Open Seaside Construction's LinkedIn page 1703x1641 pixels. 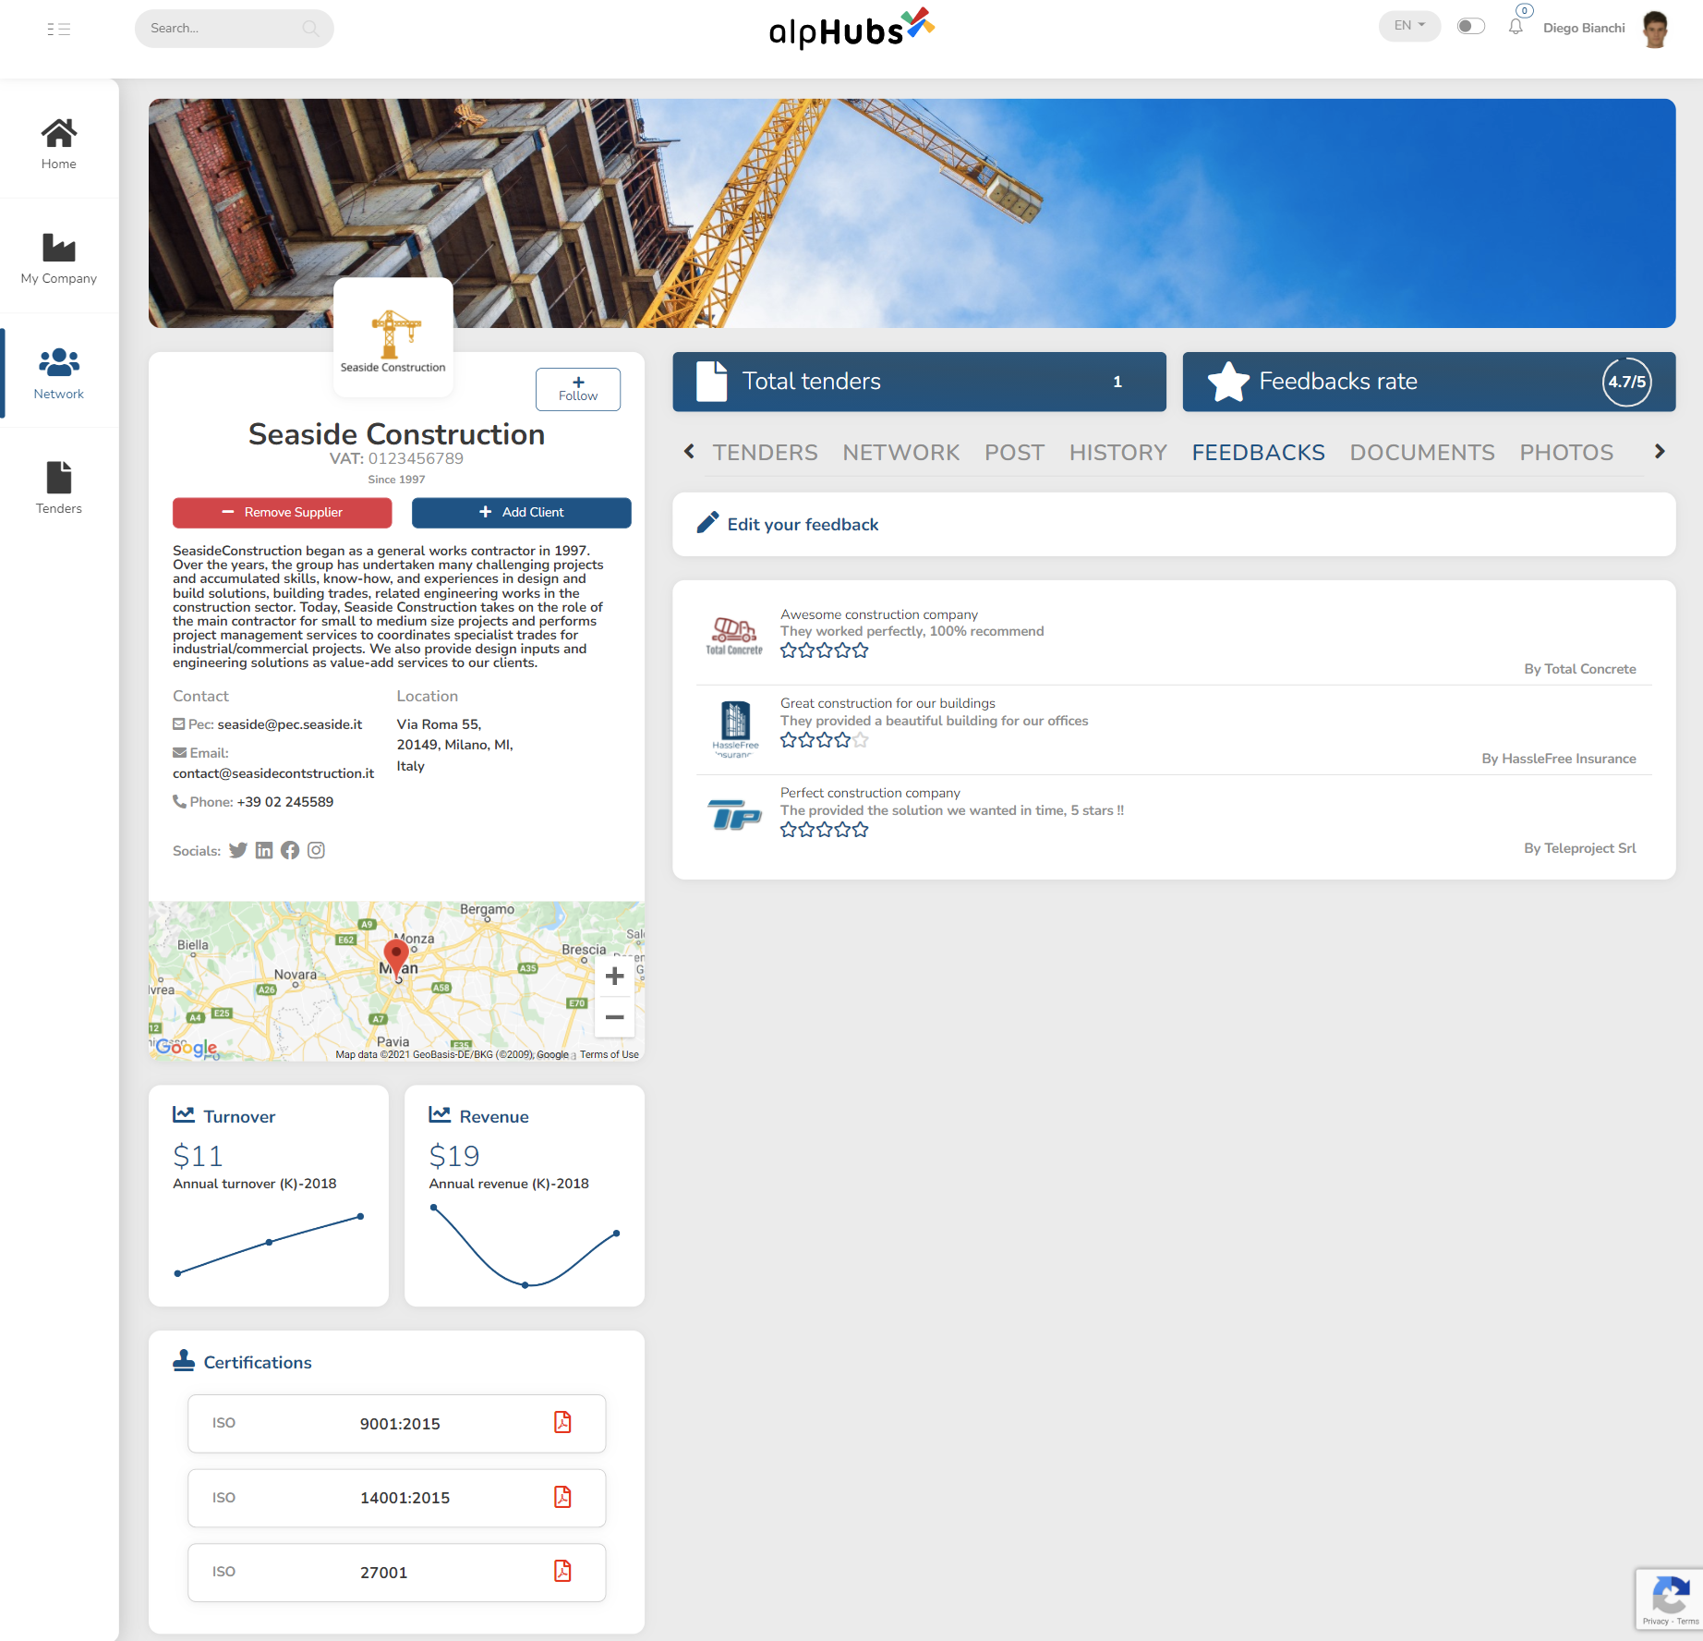264,850
